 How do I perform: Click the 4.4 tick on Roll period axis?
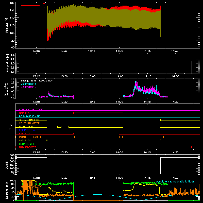pyautogui.click(x=12, y=55)
